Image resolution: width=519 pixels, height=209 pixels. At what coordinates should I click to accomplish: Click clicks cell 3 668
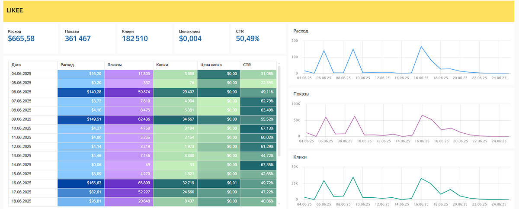click(175, 74)
